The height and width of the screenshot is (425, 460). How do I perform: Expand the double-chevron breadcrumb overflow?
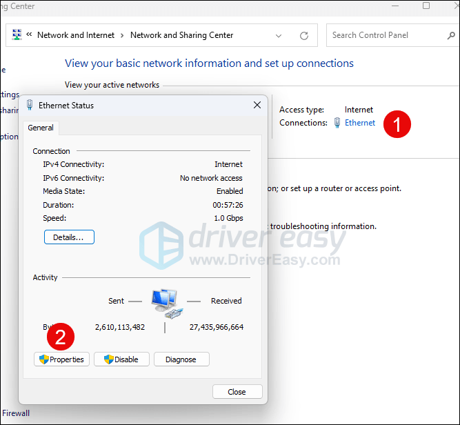tap(30, 35)
